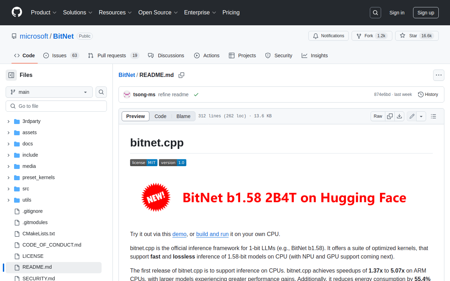Open the Issues tab

tap(59, 55)
